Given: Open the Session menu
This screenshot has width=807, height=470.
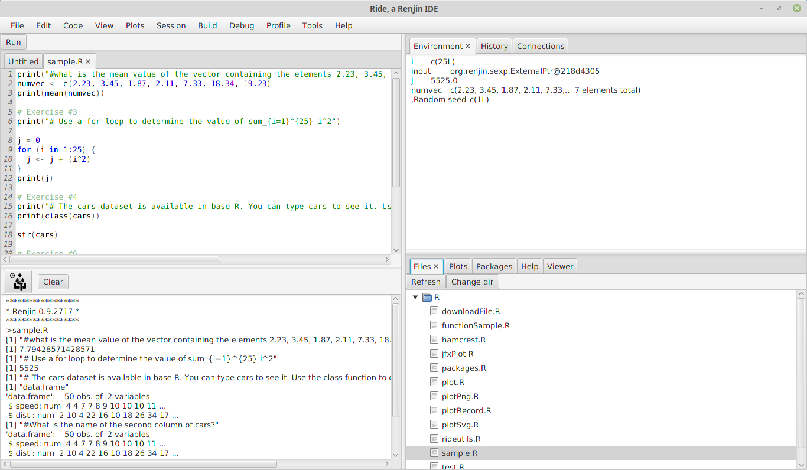Looking at the screenshot, I should (x=171, y=25).
